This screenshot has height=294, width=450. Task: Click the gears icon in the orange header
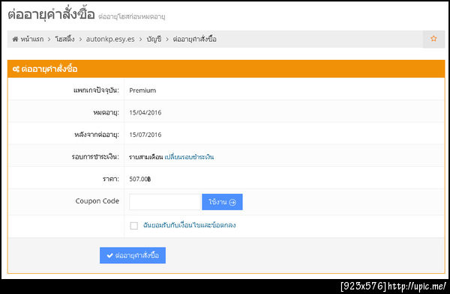[16, 69]
